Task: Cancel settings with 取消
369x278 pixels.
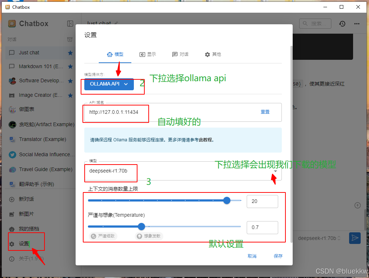Action: point(252,256)
